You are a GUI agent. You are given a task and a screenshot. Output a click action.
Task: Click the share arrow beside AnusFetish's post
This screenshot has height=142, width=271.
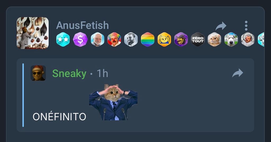[221, 26]
